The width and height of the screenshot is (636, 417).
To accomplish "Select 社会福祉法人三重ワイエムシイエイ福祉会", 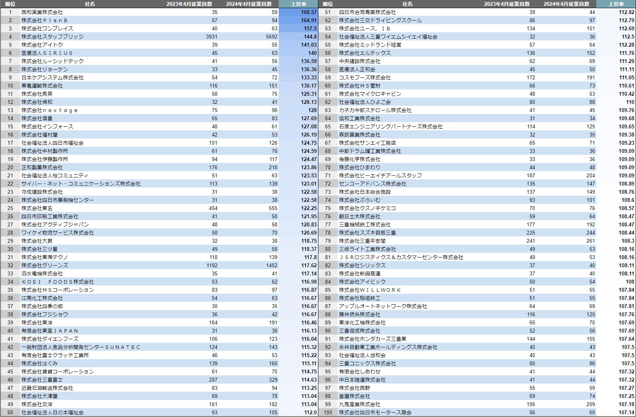I will coord(388,37).
